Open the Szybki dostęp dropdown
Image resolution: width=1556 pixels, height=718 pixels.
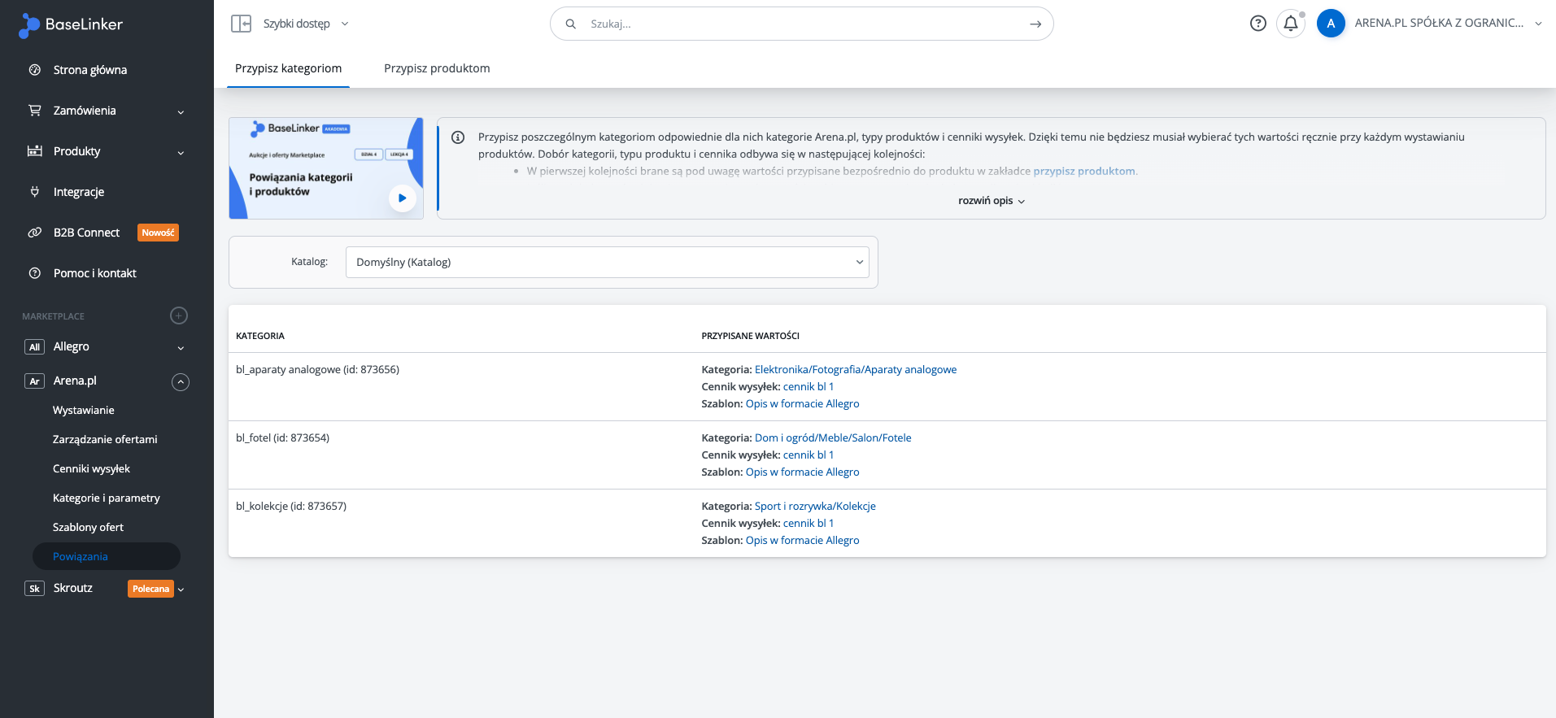coord(306,24)
